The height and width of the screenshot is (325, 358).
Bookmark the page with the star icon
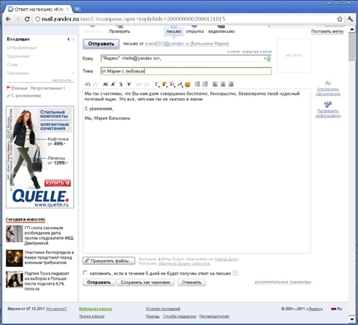(340, 19)
